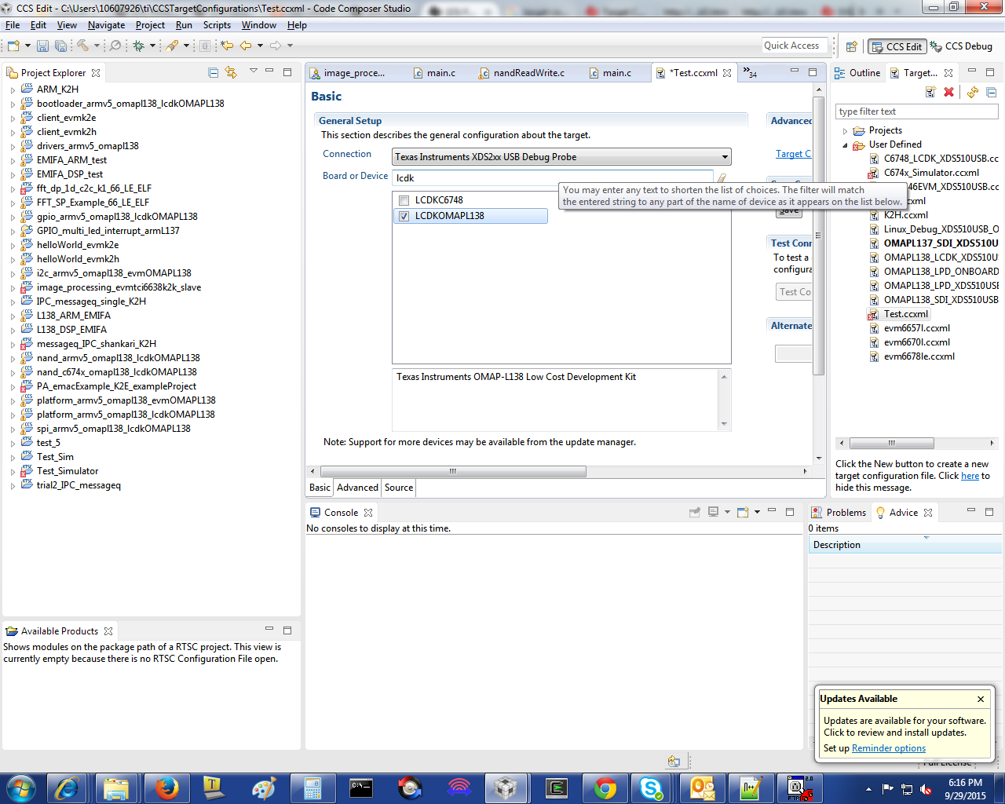Screen dimensions: 1005x804
Task: Click the Open Perspective icon
Action: [851, 47]
